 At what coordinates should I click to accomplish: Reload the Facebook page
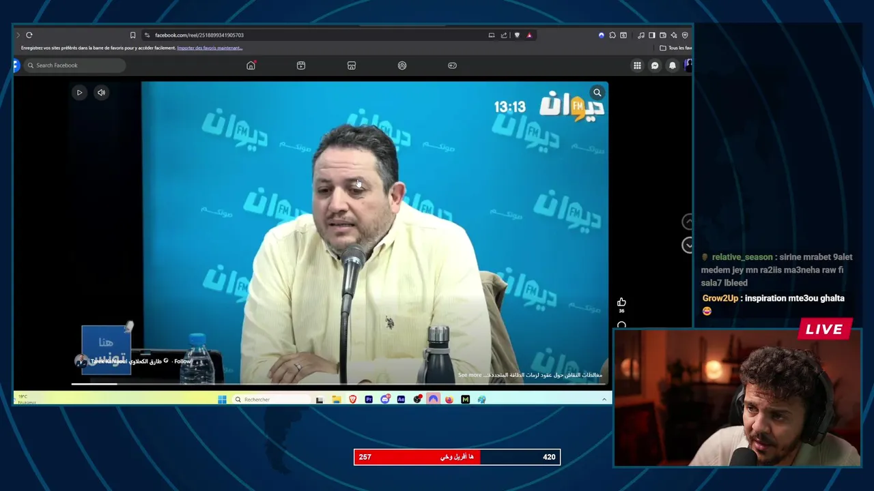(x=29, y=35)
